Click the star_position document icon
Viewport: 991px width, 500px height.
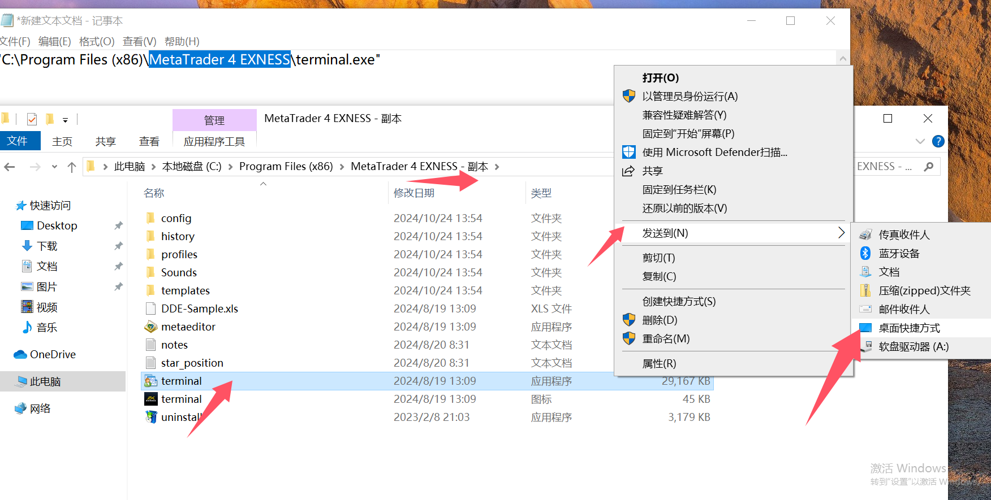tap(150, 363)
